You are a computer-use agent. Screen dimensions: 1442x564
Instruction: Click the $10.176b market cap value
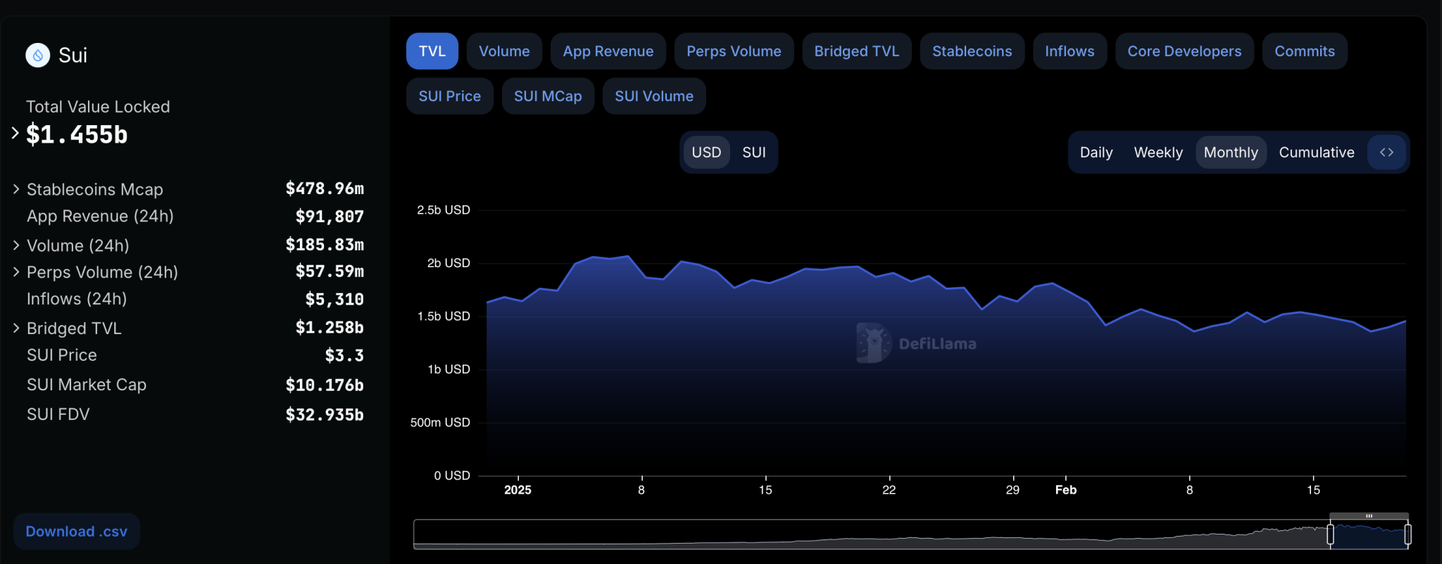tap(325, 385)
